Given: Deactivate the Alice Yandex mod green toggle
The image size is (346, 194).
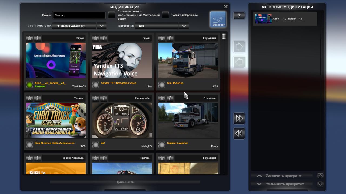Looking at the screenshot, I should [29, 85].
